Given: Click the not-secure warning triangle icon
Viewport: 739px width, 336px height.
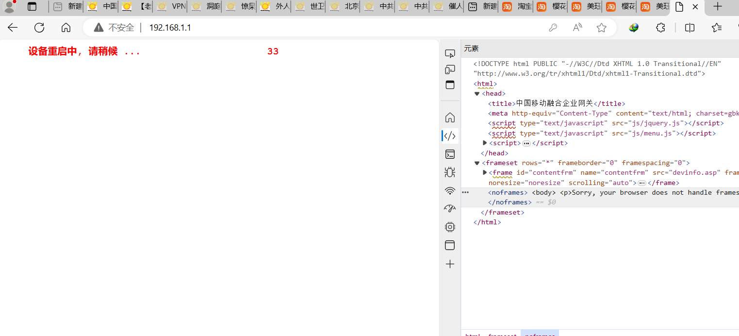Looking at the screenshot, I should tap(99, 28).
